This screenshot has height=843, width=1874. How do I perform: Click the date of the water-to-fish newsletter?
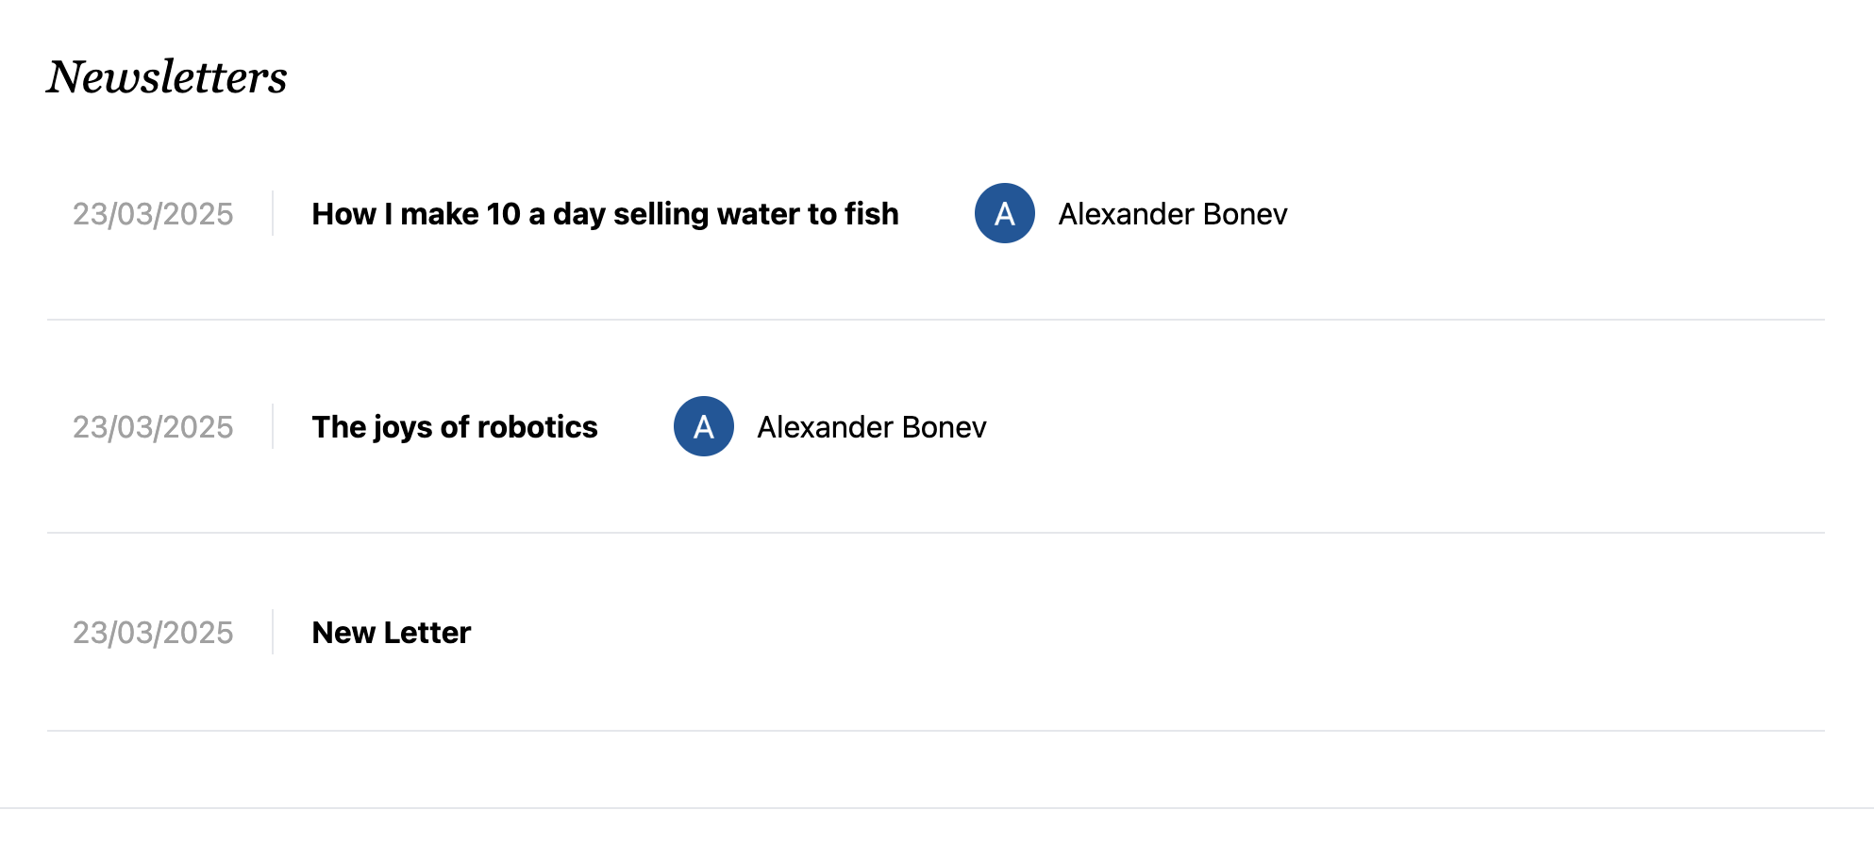[153, 214]
